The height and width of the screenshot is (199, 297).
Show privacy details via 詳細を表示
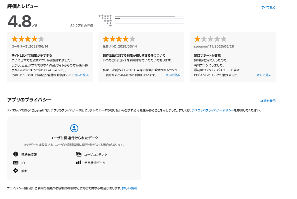[268, 101]
